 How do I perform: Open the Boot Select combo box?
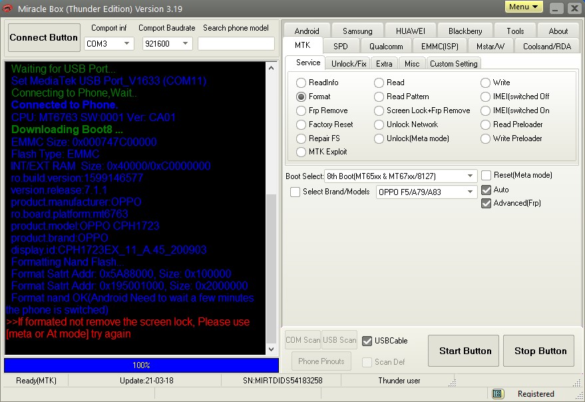[x=401, y=176]
